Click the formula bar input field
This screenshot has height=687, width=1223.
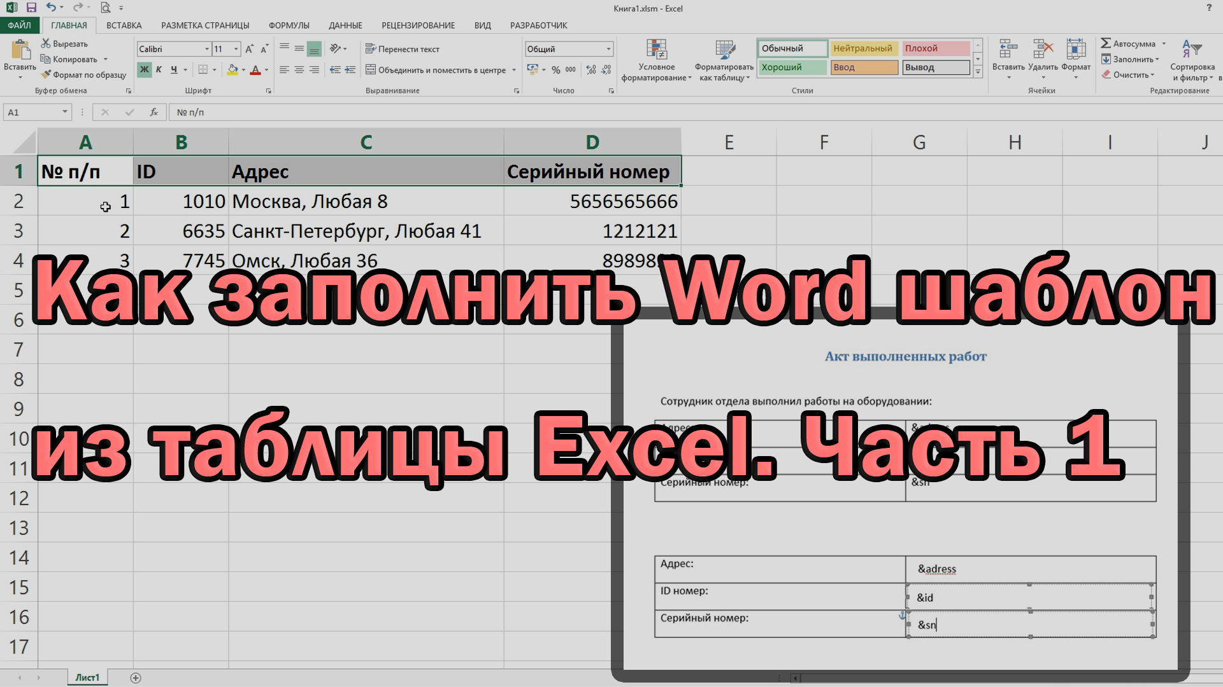point(694,112)
